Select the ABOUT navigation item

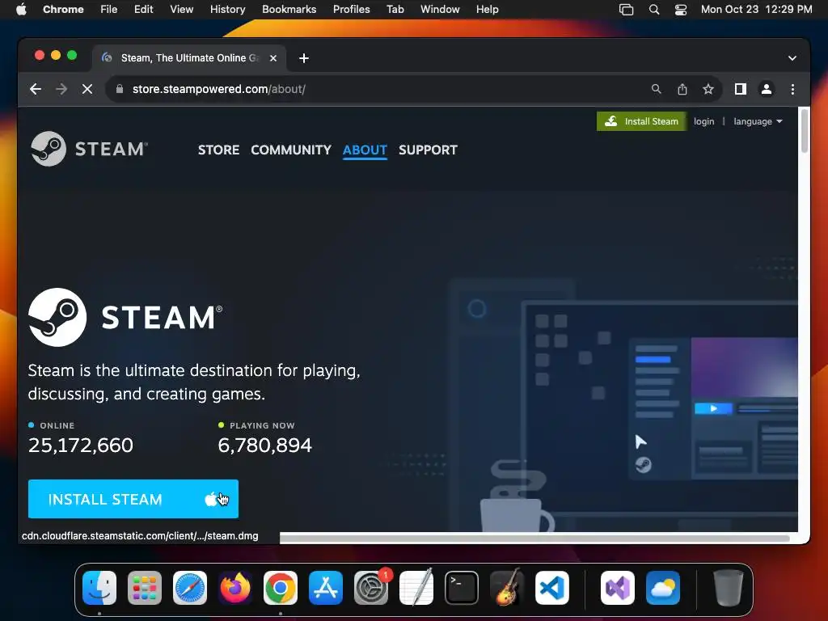(x=365, y=150)
